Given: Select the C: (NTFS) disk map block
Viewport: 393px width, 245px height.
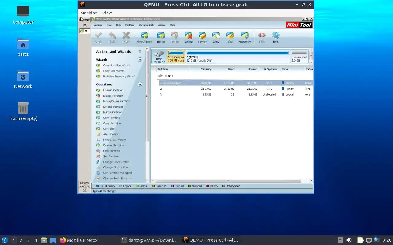Looking at the screenshot, I should click(238, 57).
